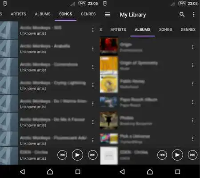Select the active SONGS tab on Songs screen
Viewport: 200px width, 178px height.
tap(66, 14)
